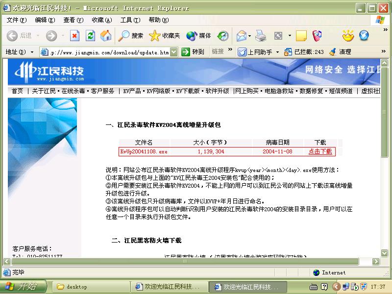The image size is (392, 294).
Task: Open the dropdown arrow after the resize icon
Action: pos(290,36)
